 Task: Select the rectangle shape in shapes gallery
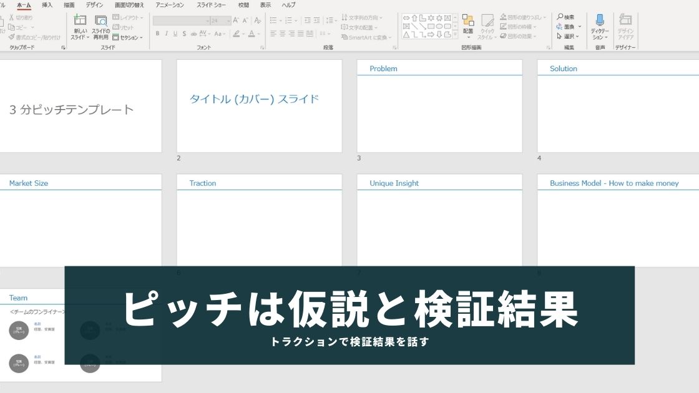[431, 26]
